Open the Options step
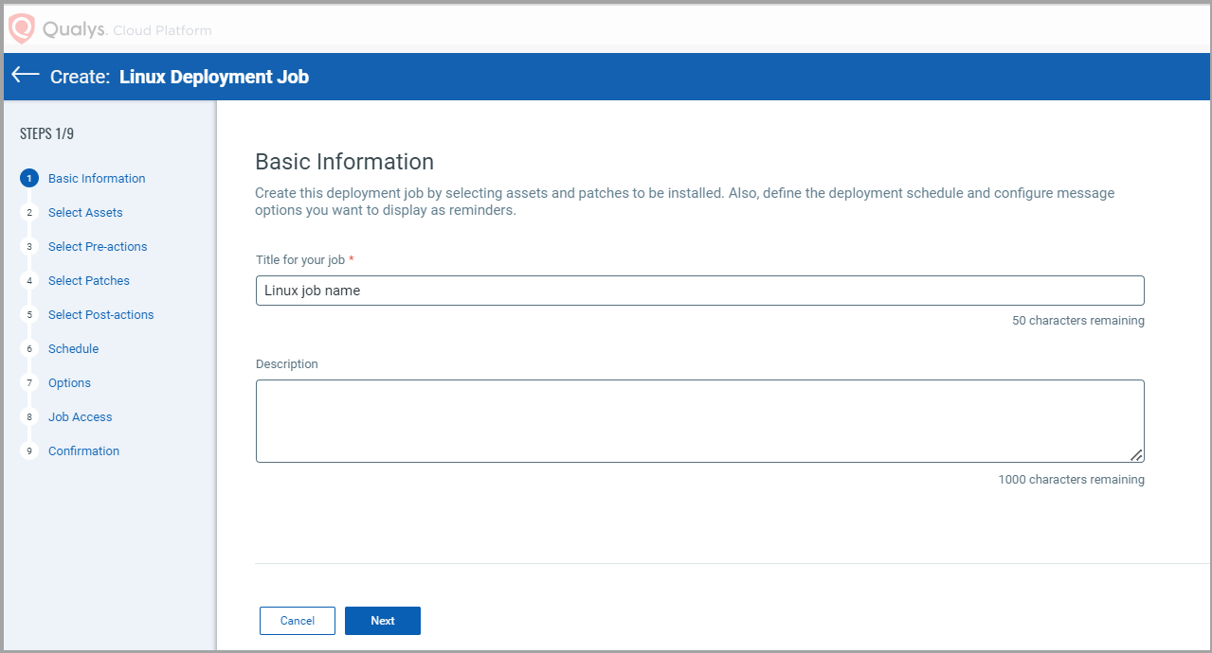The image size is (1212, 653). [x=69, y=383]
